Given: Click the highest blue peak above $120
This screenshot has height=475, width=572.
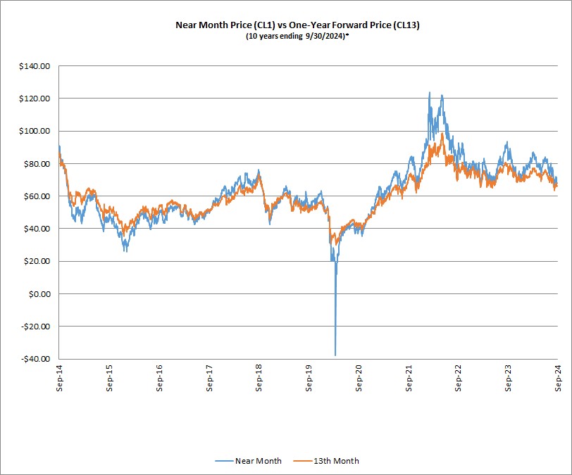Looking at the screenshot, I should pyautogui.click(x=429, y=92).
